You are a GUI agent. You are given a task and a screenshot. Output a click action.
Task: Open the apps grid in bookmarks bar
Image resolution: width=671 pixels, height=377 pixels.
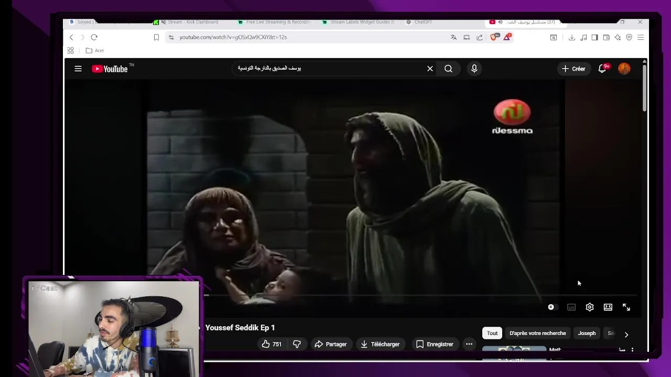tap(70, 50)
